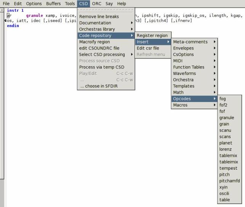
Task: Expand the Orchestra submenu
Action: tap(194, 80)
